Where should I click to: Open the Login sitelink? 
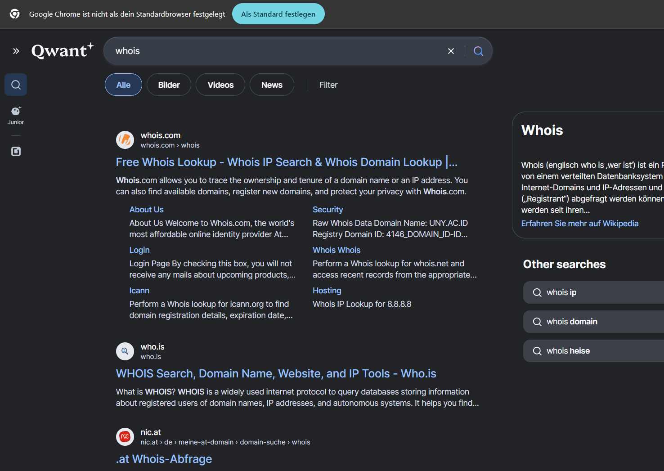point(139,250)
